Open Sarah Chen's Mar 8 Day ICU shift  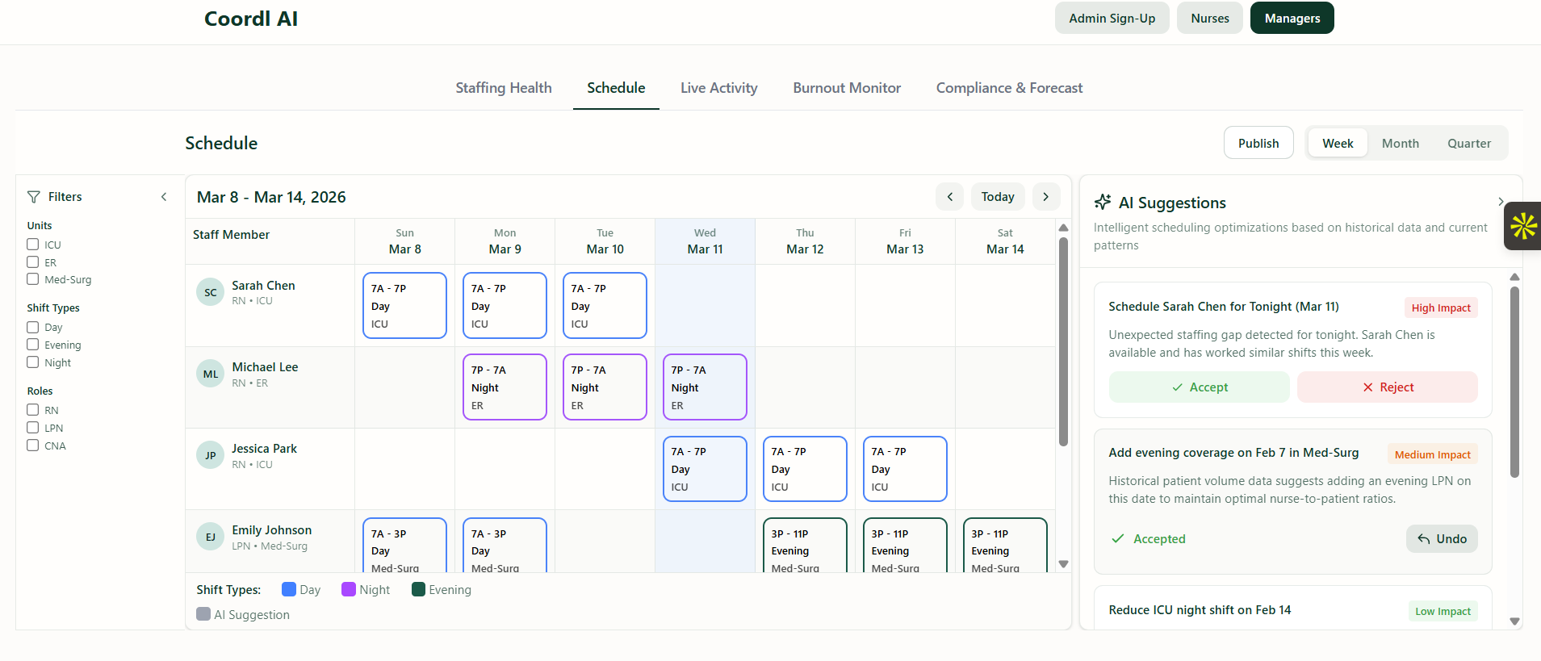coord(404,305)
